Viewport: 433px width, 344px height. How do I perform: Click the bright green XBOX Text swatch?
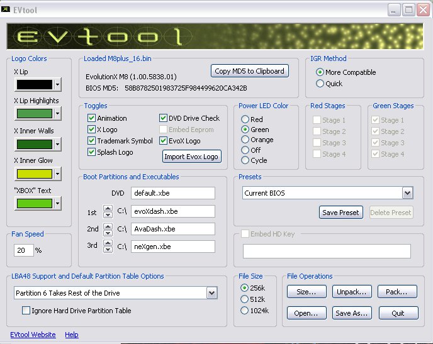(35, 204)
